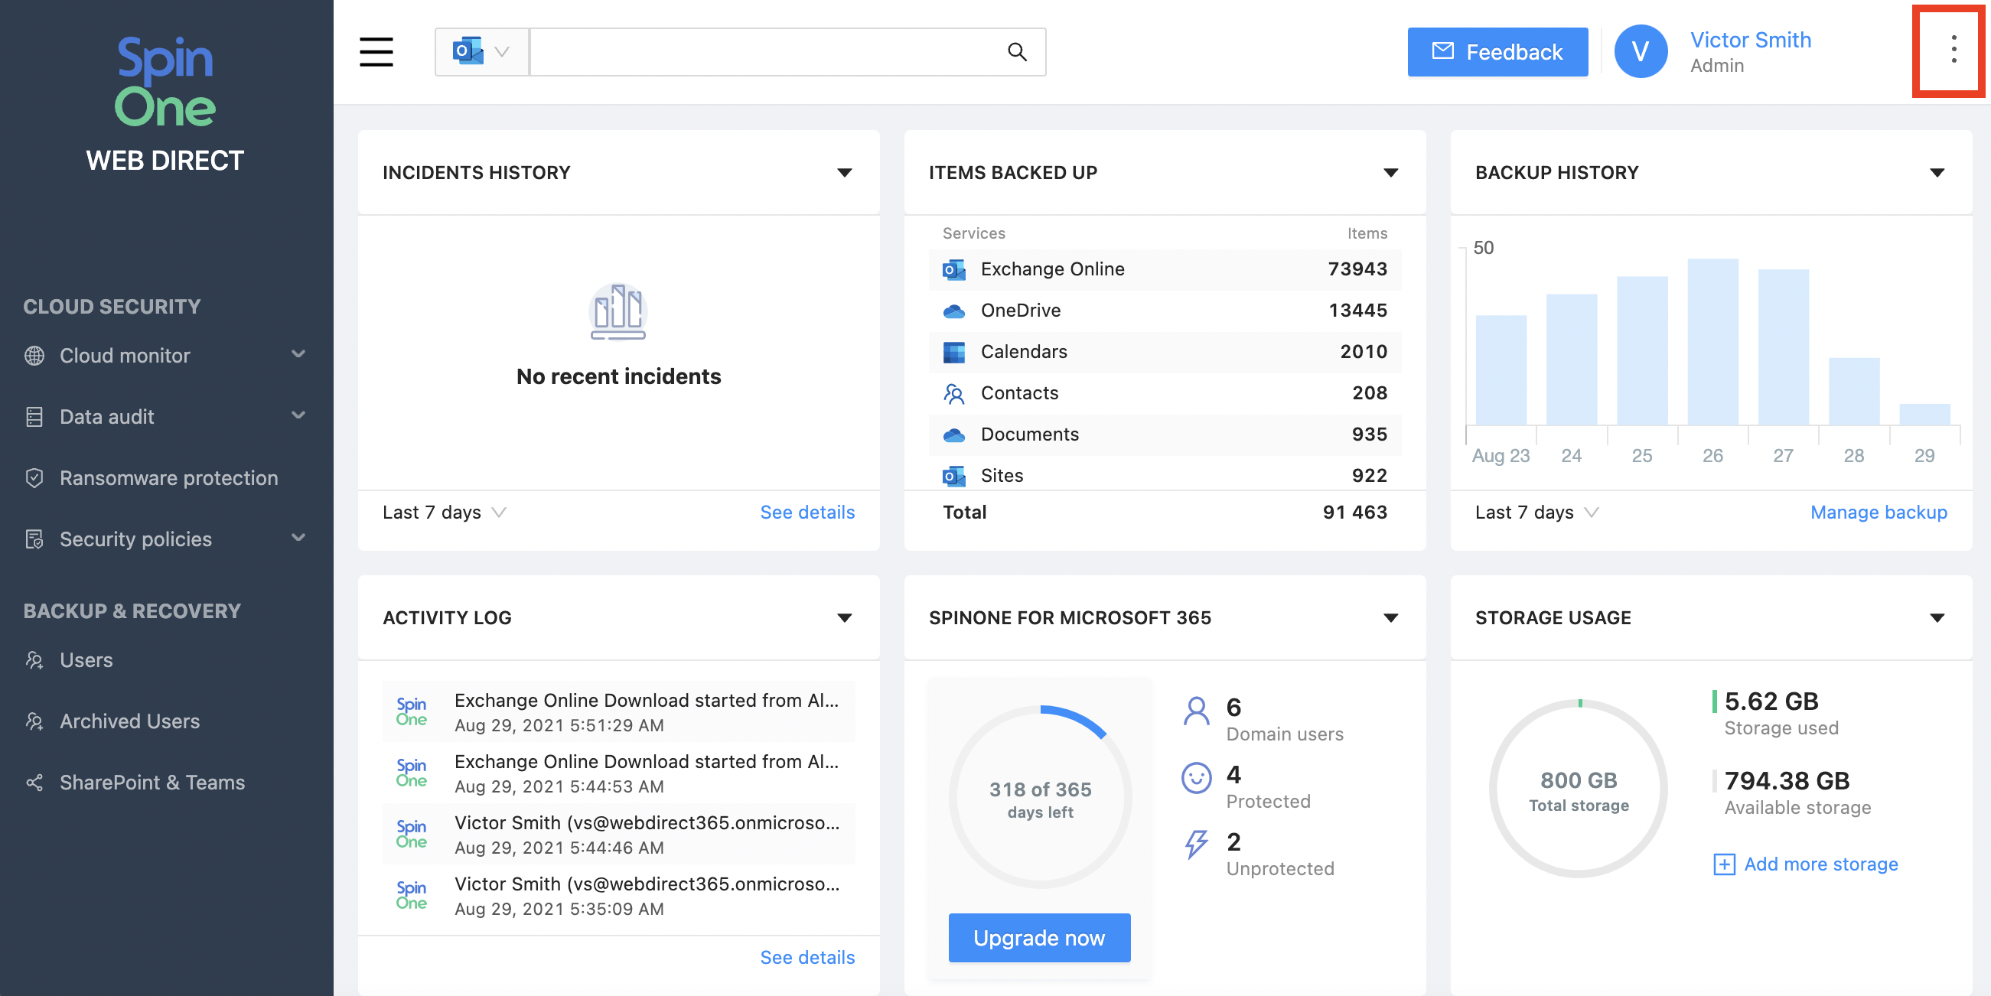Open the hamburger menu icon
1991x996 pixels.
coord(376,52)
